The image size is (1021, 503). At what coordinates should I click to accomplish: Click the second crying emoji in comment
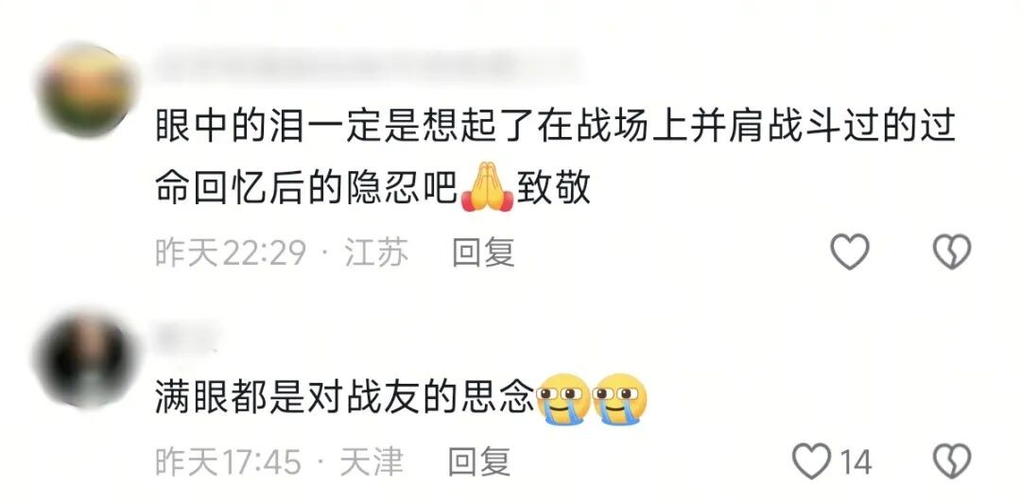(x=620, y=399)
